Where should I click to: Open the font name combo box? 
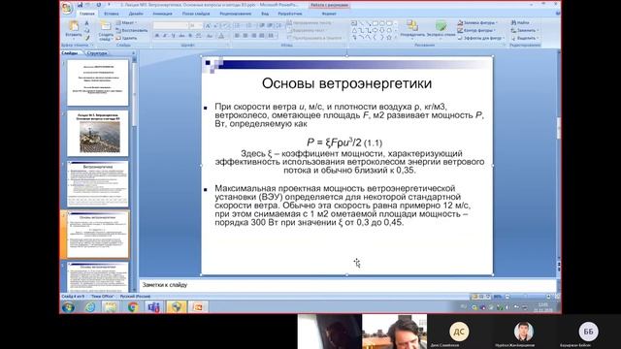(171, 26)
